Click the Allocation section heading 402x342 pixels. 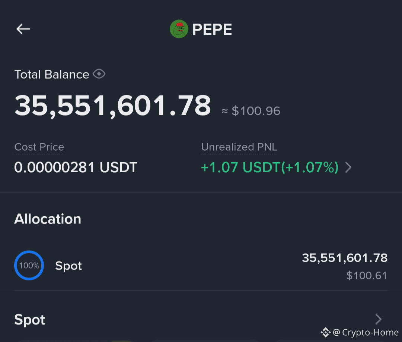pyautogui.click(x=48, y=219)
